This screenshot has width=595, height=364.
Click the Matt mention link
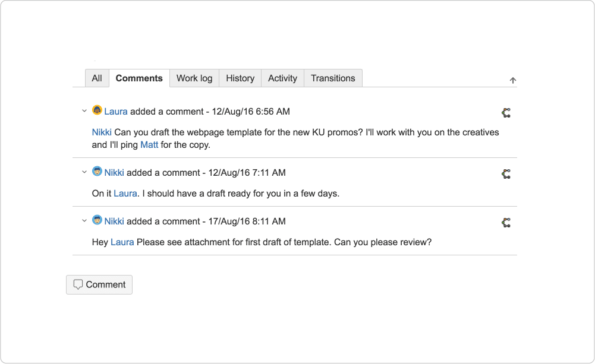[149, 145]
